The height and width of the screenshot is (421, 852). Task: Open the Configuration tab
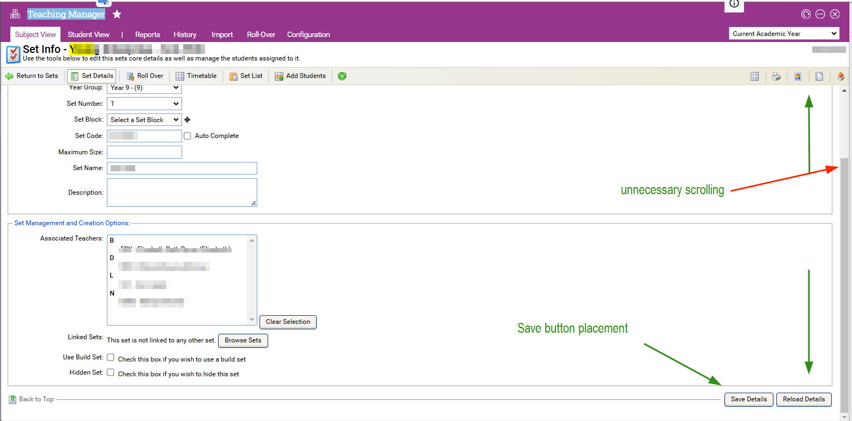pyautogui.click(x=308, y=34)
